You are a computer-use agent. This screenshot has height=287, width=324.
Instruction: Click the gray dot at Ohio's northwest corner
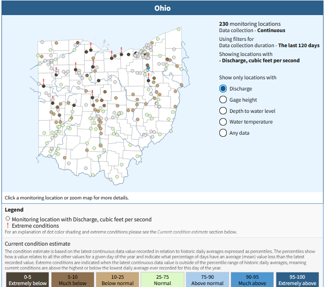[x=42, y=42]
